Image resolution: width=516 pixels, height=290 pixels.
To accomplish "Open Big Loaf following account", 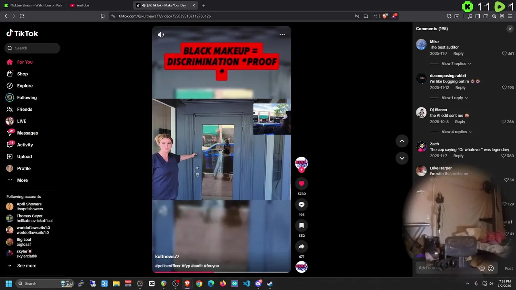I will (24, 242).
